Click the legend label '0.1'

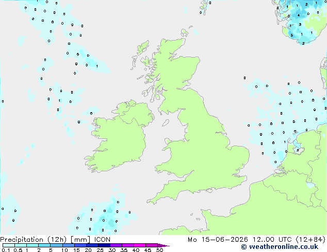tap(6, 250)
